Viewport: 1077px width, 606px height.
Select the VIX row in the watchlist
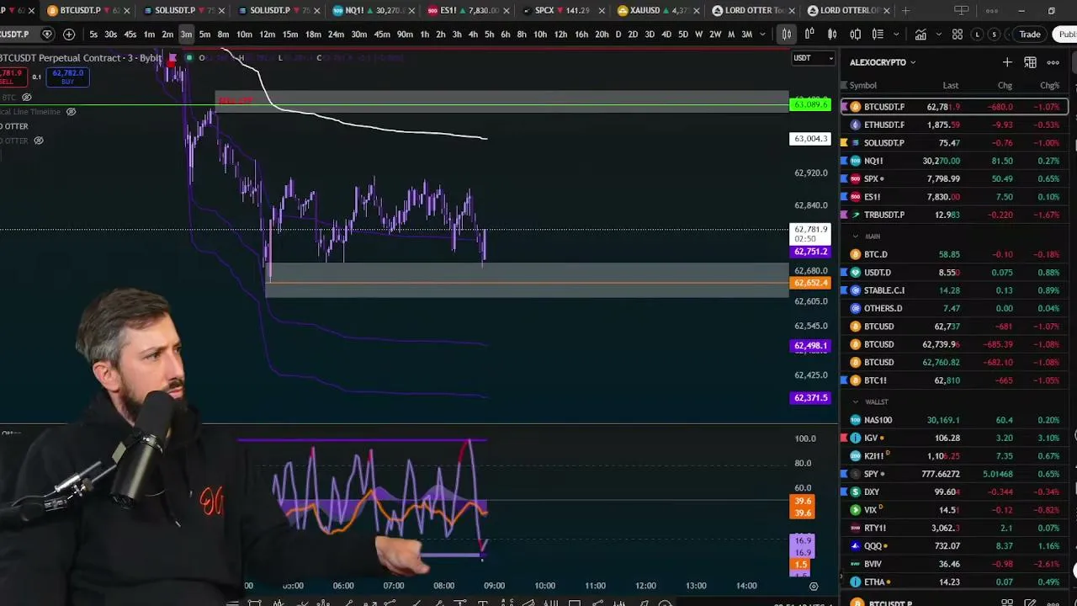click(955, 510)
